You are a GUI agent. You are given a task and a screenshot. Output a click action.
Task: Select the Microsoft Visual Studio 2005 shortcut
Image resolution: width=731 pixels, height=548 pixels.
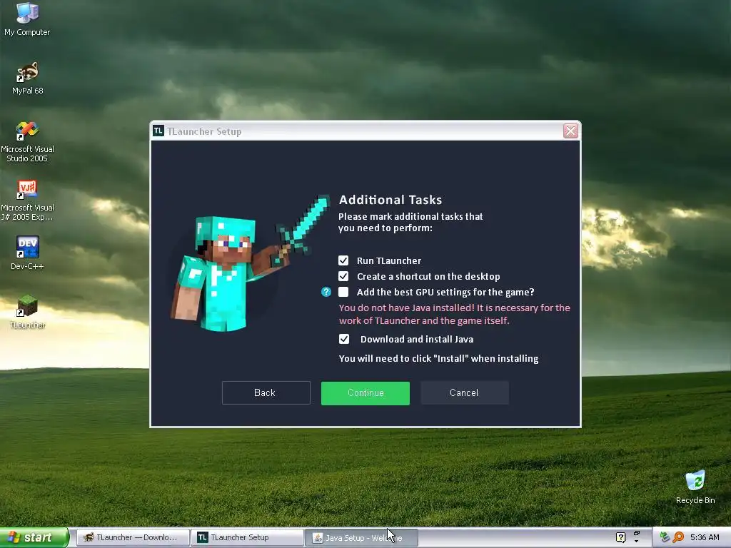[27, 142]
